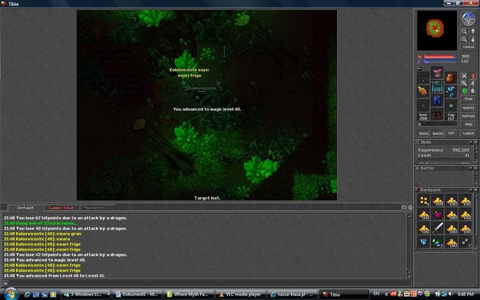Click the boots equipment slot

[437, 115]
